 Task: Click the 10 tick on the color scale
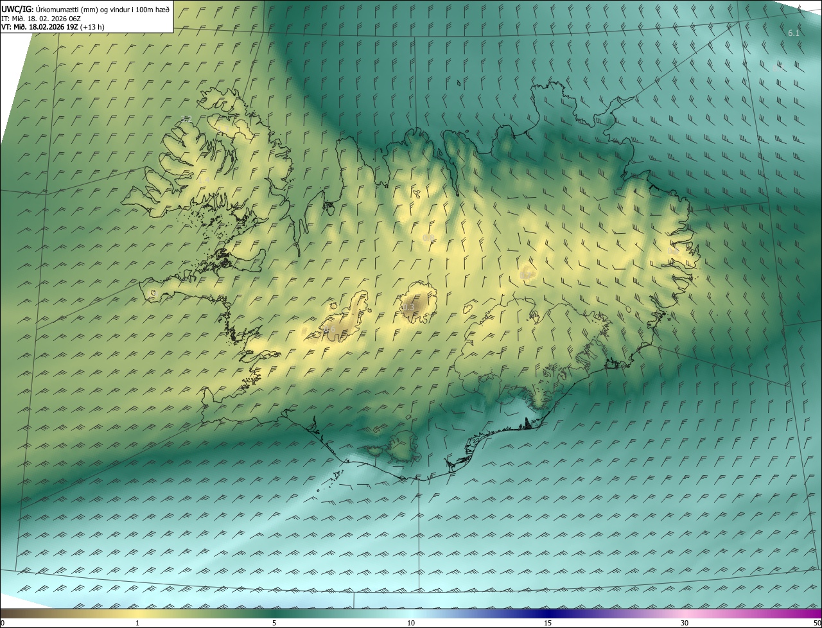coord(411,623)
